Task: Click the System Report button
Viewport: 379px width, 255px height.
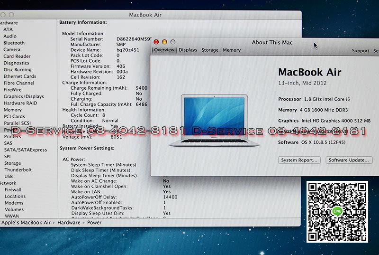Action: pos(299,160)
